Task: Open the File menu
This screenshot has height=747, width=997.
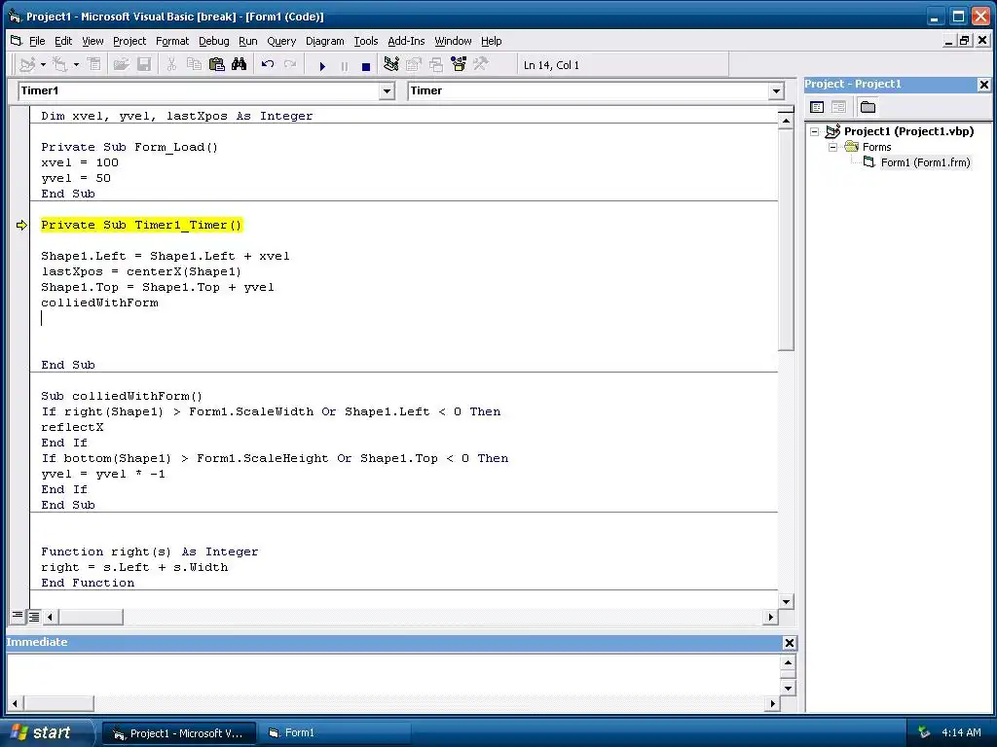Action: point(37,41)
